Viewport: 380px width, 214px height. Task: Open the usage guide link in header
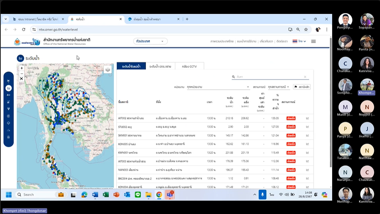pos(247,41)
